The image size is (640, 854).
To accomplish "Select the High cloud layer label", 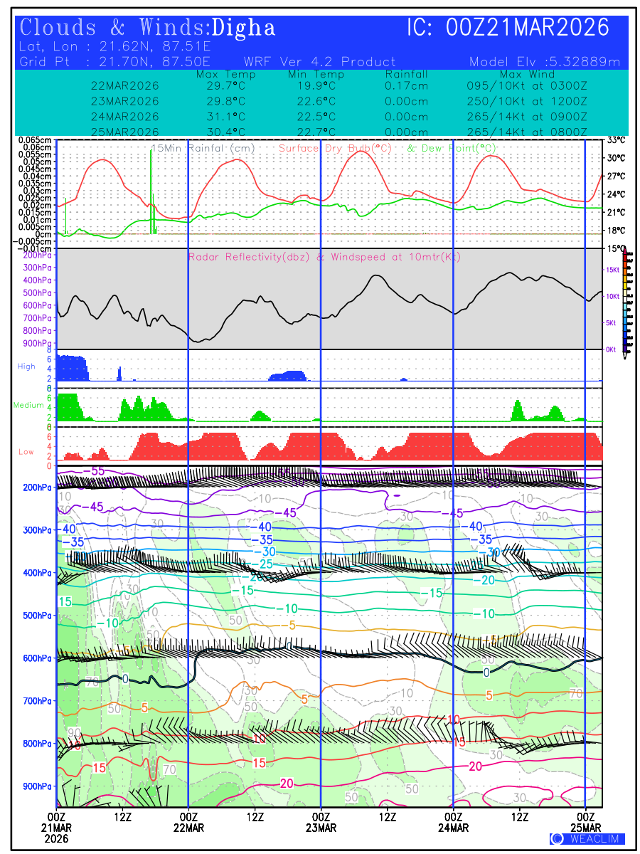I will pyautogui.click(x=26, y=367).
